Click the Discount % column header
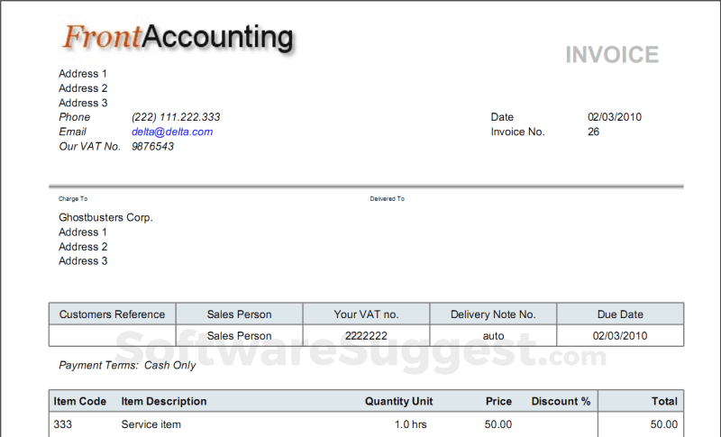721x437 pixels. coord(561,401)
